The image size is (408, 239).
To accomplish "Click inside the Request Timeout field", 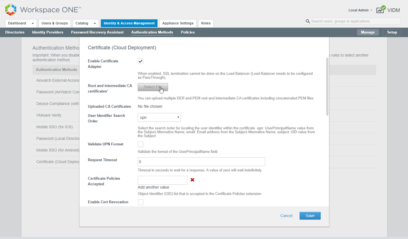I will pyautogui.click(x=201, y=162).
